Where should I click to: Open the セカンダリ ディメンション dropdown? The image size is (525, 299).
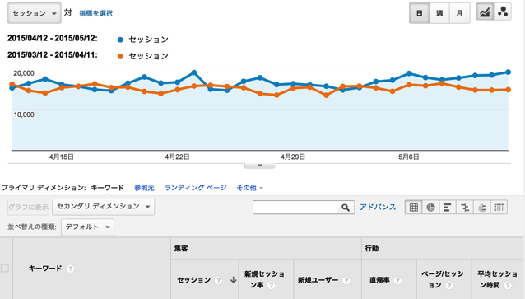103,207
